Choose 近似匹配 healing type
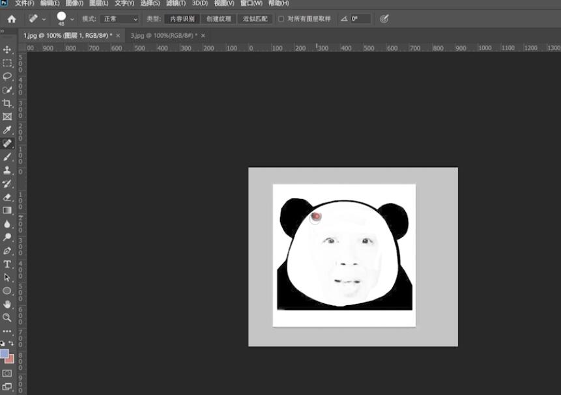Viewport: 561px width, 395px height. (255, 19)
